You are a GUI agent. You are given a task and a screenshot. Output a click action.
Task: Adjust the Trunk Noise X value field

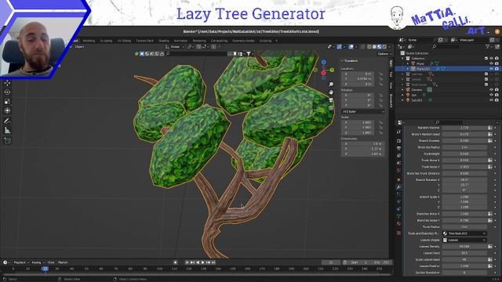(x=464, y=160)
